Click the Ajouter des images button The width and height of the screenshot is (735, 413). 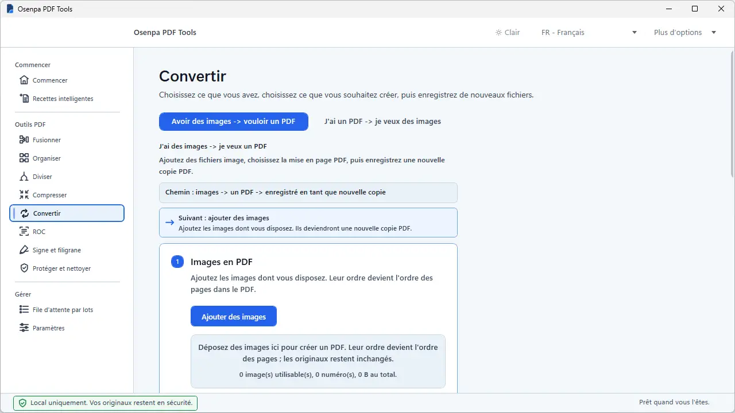click(234, 317)
